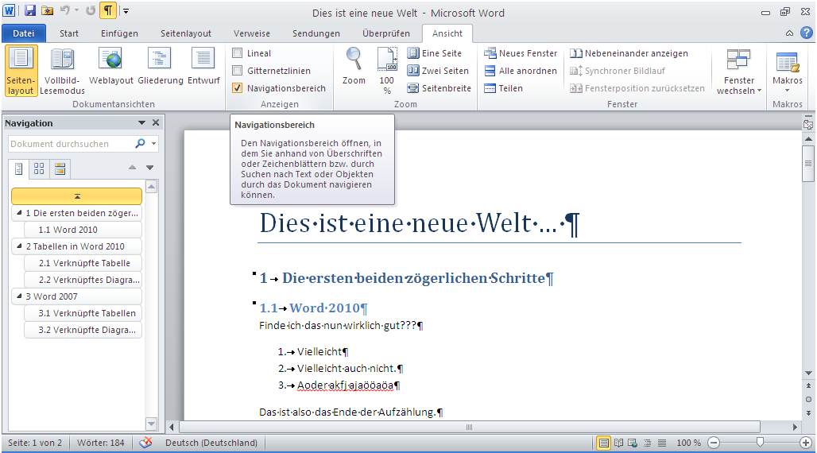Open undo history dropdown arrow
Screen dimensions: 817x453
click(76, 10)
